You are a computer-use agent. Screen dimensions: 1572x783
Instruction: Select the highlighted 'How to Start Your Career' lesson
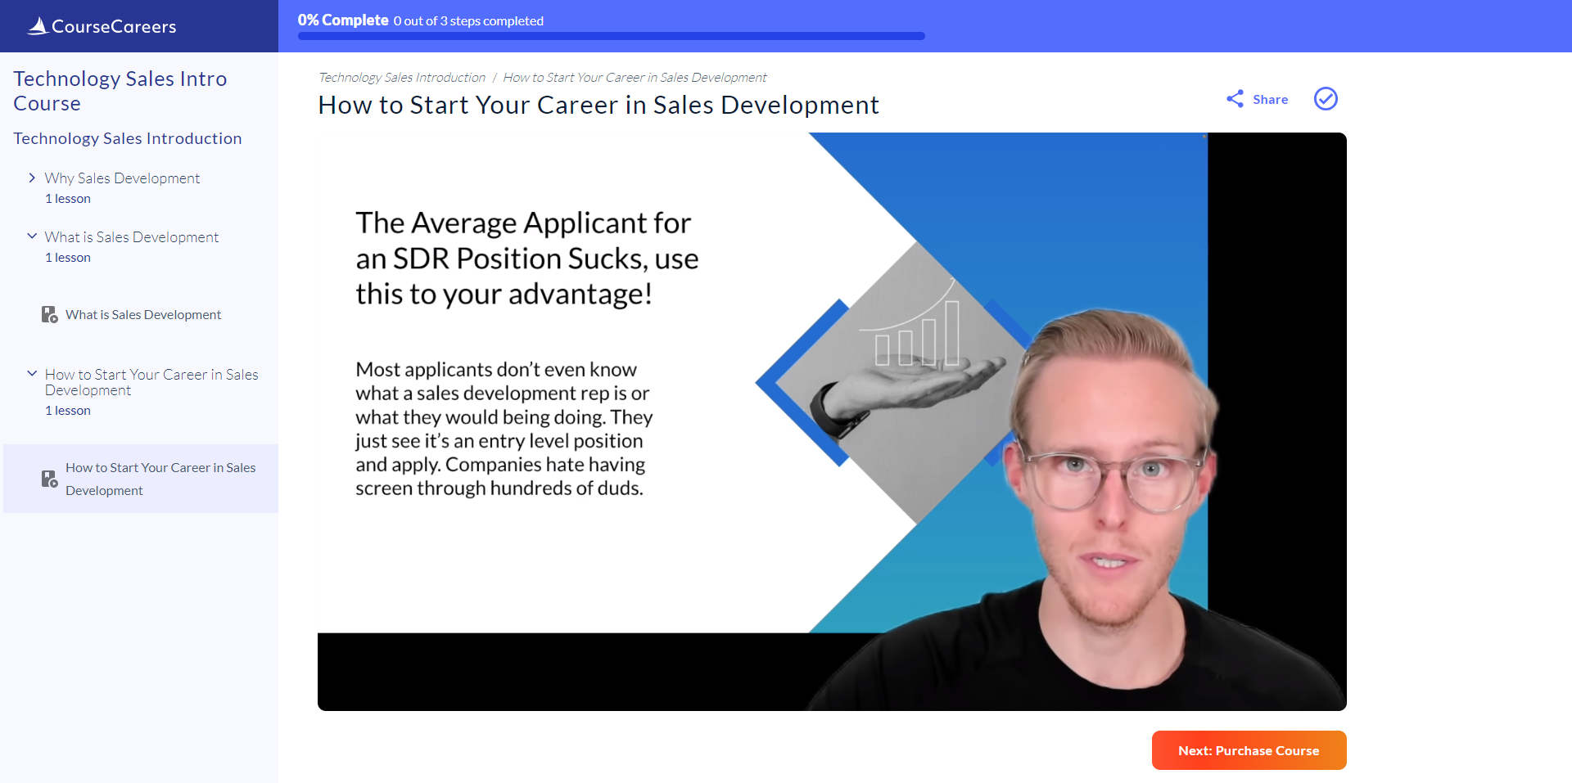click(x=160, y=479)
